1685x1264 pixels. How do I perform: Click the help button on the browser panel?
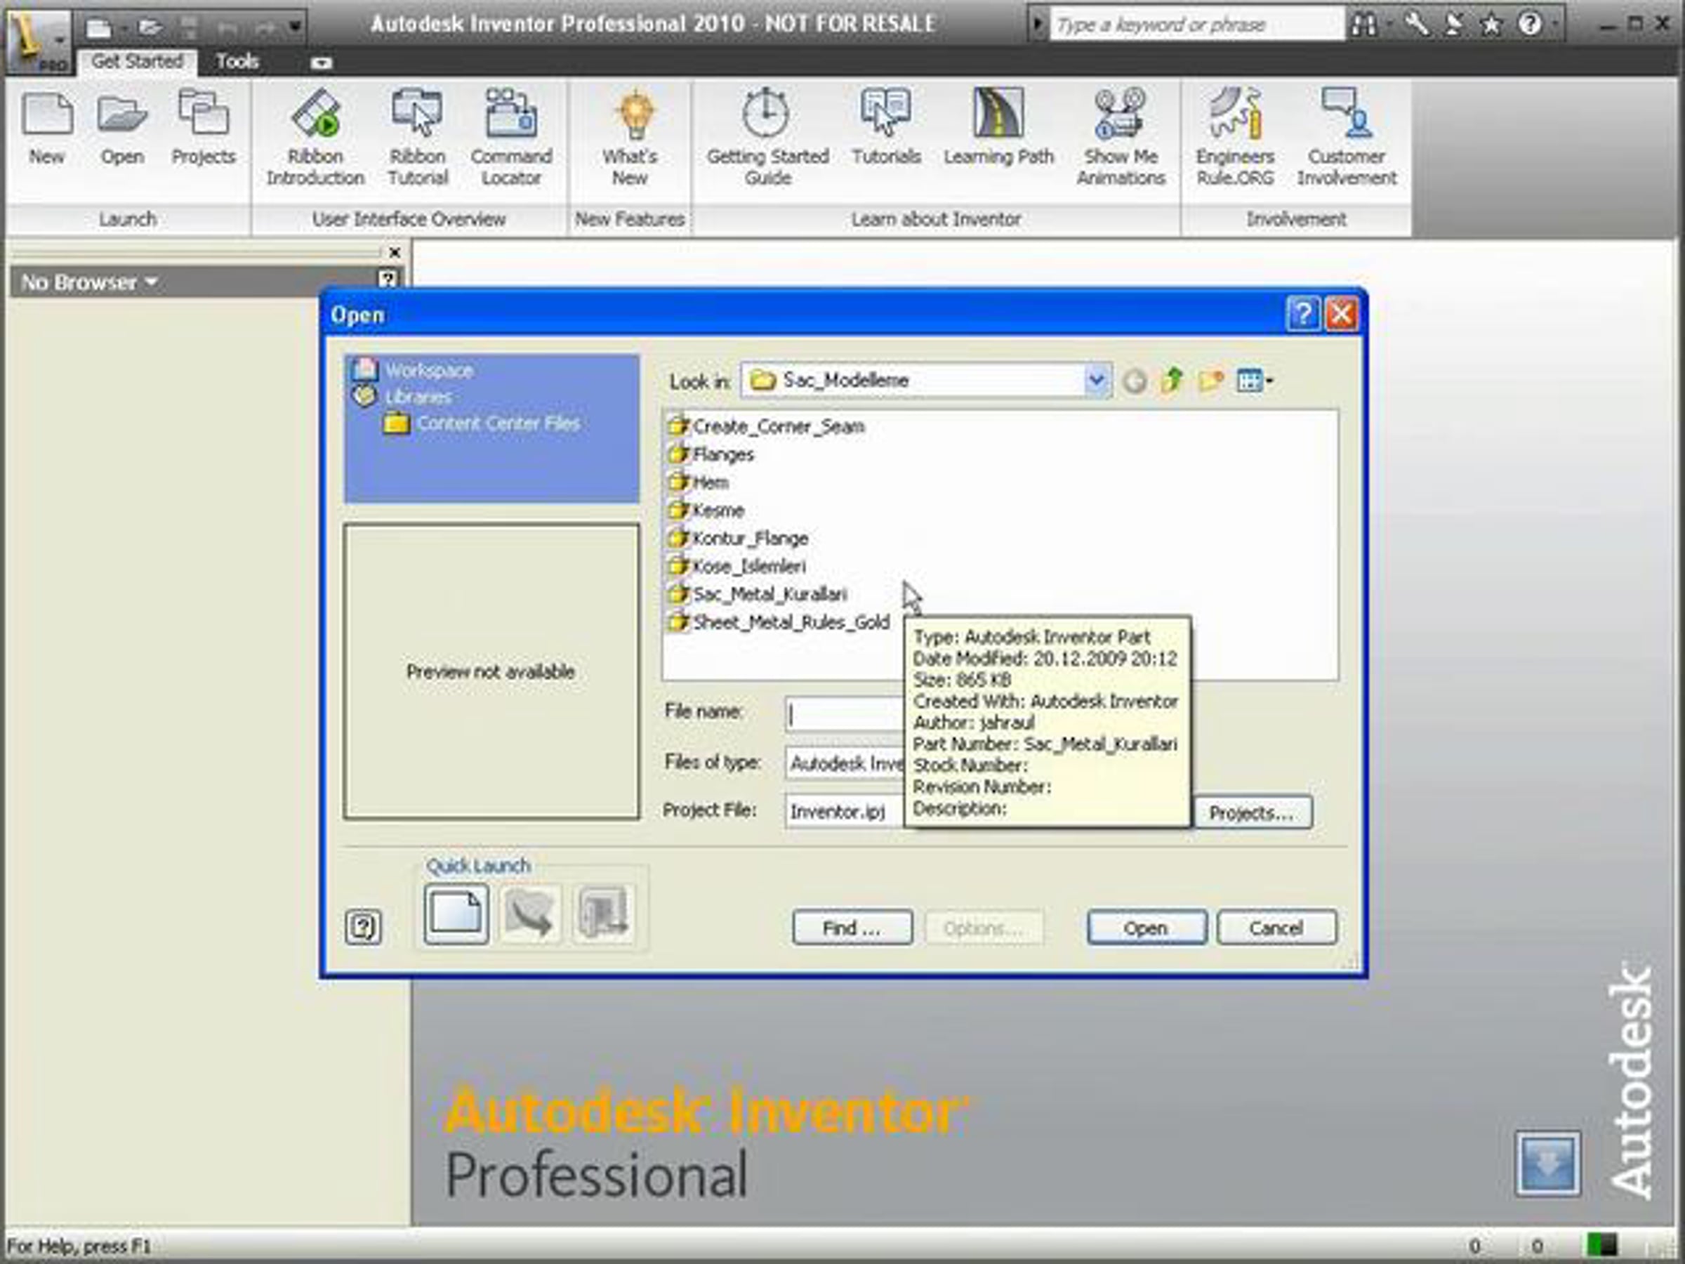coord(388,279)
